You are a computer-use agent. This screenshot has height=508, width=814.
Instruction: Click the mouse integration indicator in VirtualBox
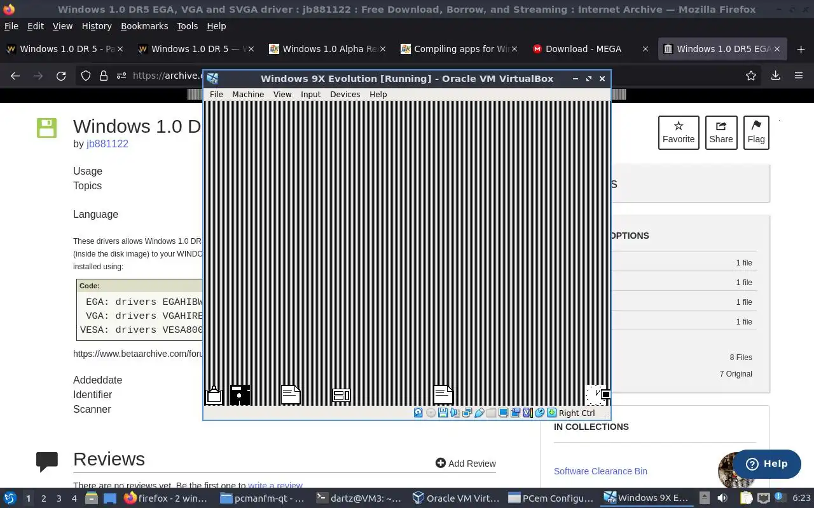(x=539, y=413)
